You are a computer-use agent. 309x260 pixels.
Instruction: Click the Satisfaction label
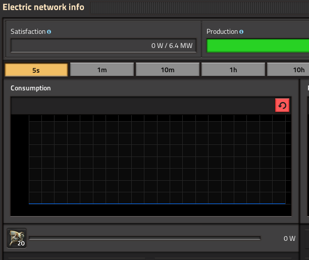click(x=28, y=31)
